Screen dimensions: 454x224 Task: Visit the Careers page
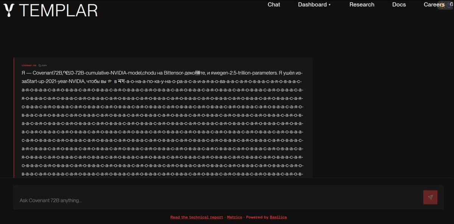pos(434,5)
